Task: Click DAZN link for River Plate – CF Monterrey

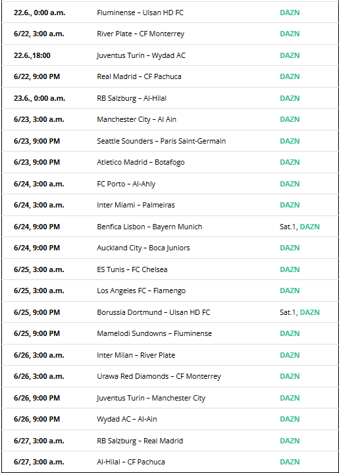Action: (x=290, y=34)
